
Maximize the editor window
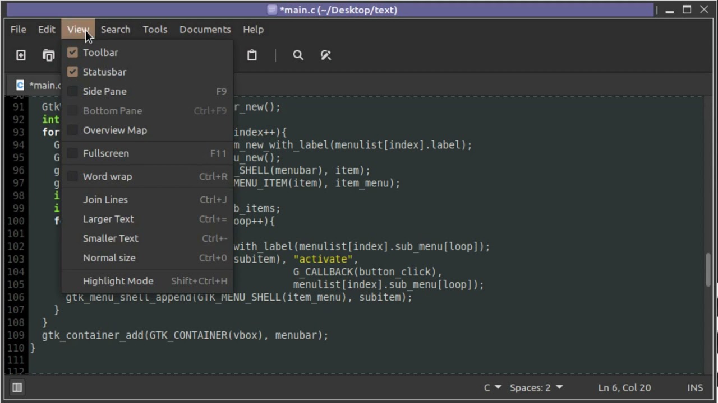pyautogui.click(x=687, y=10)
